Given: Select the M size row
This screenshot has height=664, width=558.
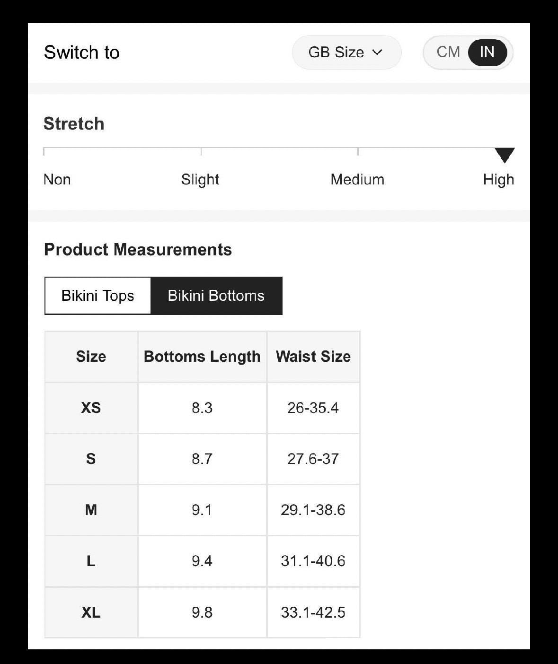Looking at the screenshot, I should pos(203,510).
